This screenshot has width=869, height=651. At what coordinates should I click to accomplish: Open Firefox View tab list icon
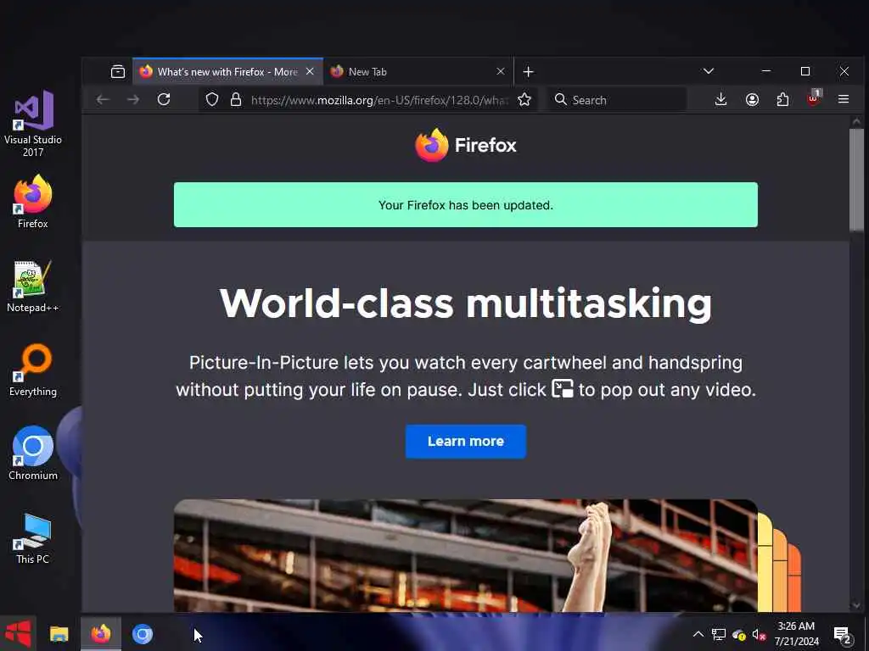(117, 71)
